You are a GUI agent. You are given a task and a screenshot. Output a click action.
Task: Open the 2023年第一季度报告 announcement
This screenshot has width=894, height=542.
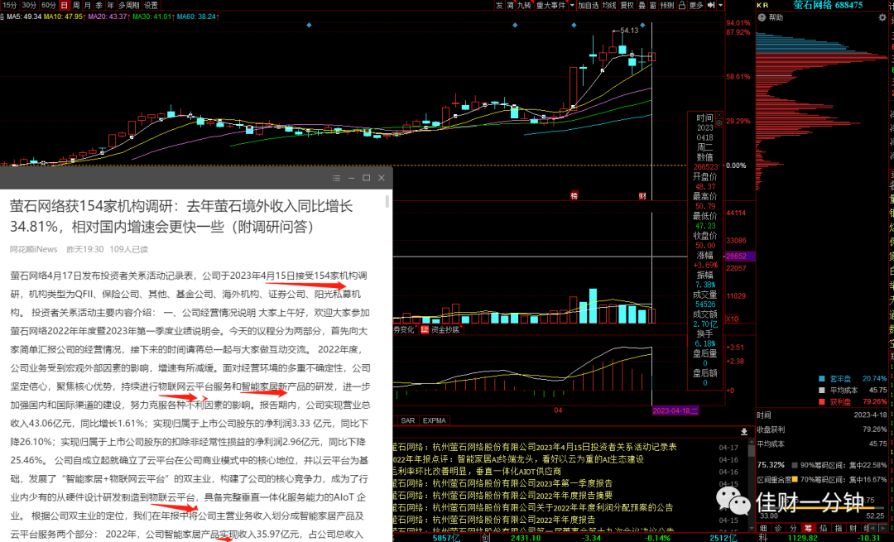(x=502, y=483)
